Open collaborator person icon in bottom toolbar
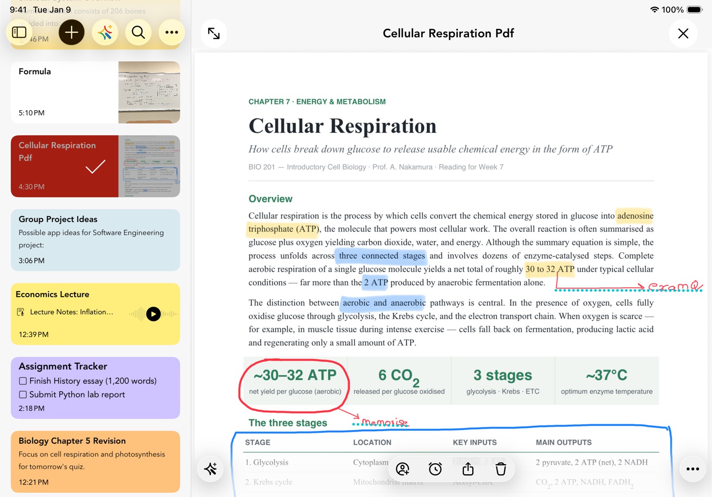712x497 pixels. pos(403,469)
